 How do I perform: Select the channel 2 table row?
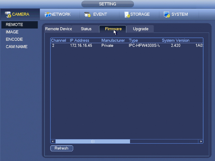[127, 45]
